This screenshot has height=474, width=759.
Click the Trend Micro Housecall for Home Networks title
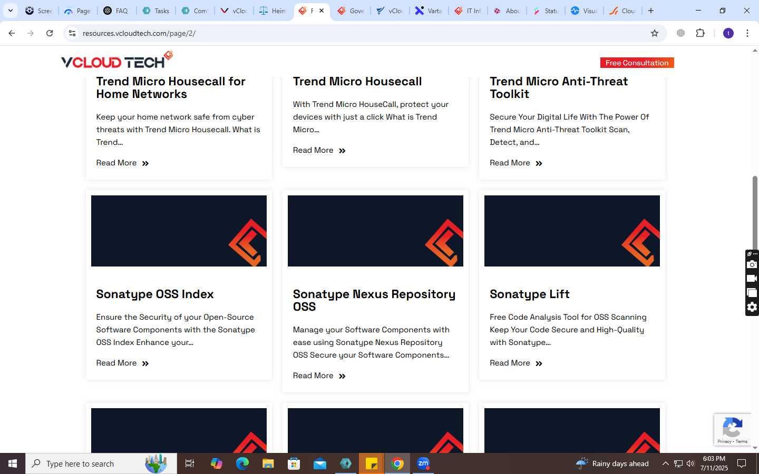point(171,87)
